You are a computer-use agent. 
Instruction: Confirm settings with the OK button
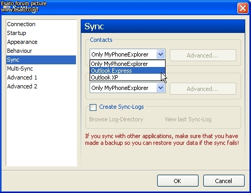178,181
